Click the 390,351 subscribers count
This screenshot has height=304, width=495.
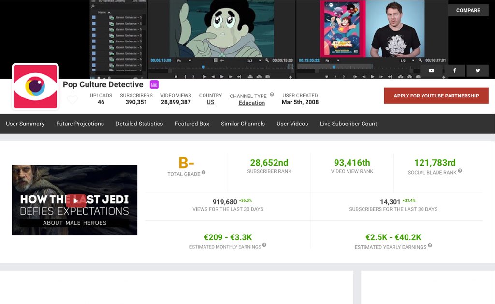pyautogui.click(x=136, y=102)
